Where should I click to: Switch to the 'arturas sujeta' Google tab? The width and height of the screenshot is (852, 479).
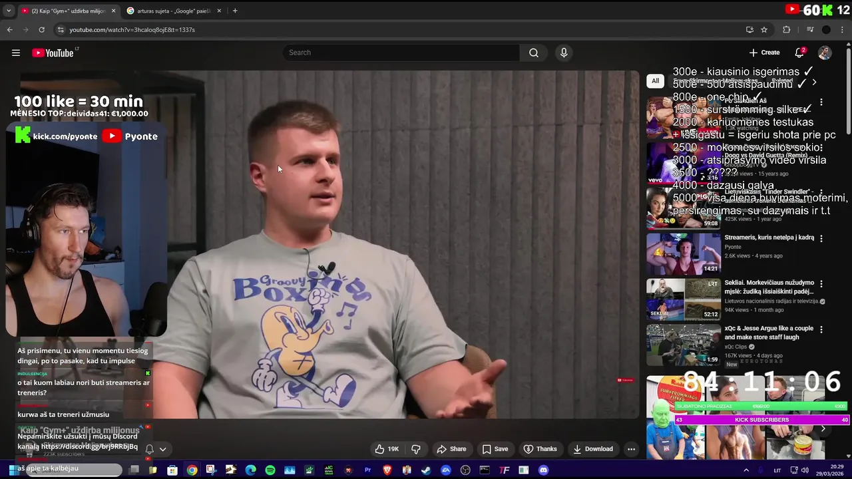click(x=174, y=11)
